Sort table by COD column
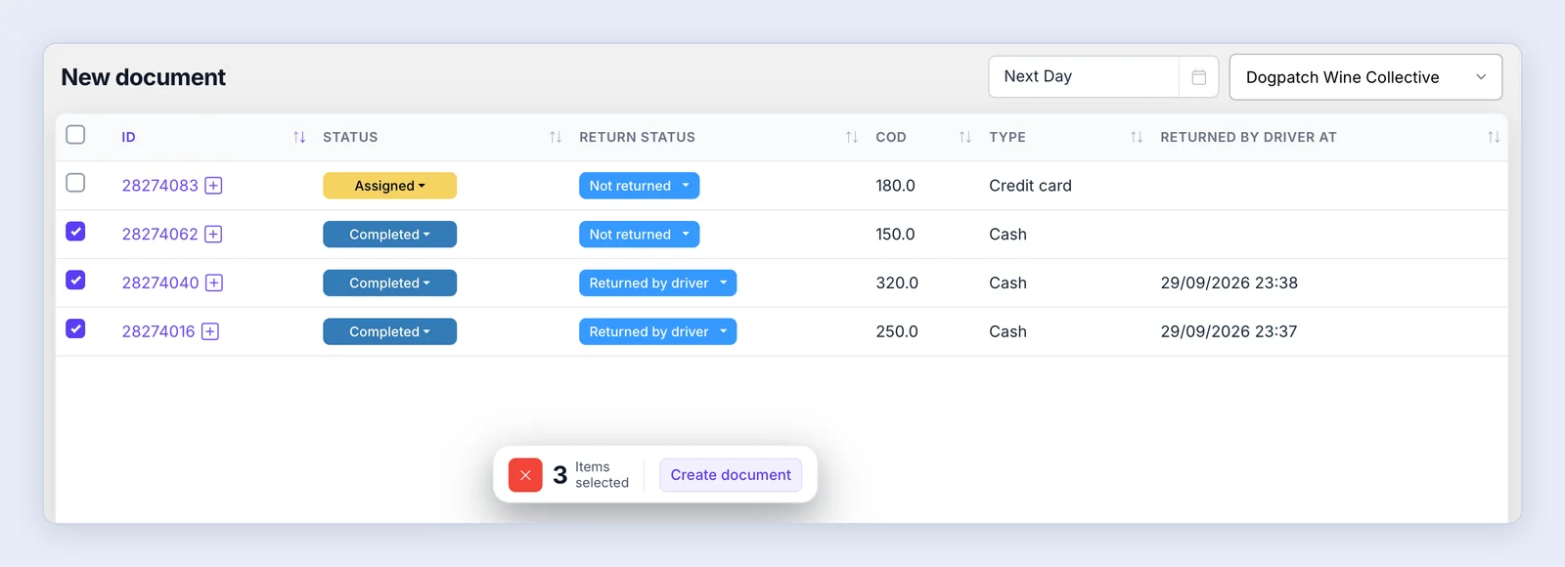 tap(965, 137)
